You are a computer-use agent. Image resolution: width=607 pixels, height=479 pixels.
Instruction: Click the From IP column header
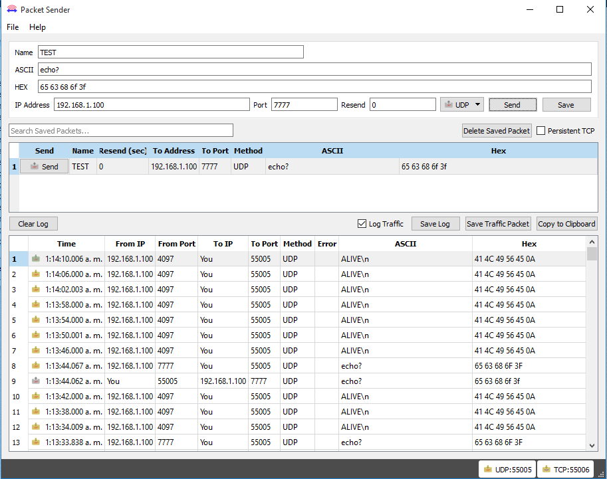[x=130, y=244]
